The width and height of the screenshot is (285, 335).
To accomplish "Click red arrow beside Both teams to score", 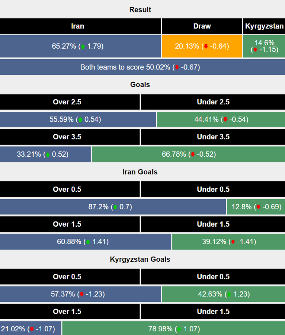I will tap(177, 67).
